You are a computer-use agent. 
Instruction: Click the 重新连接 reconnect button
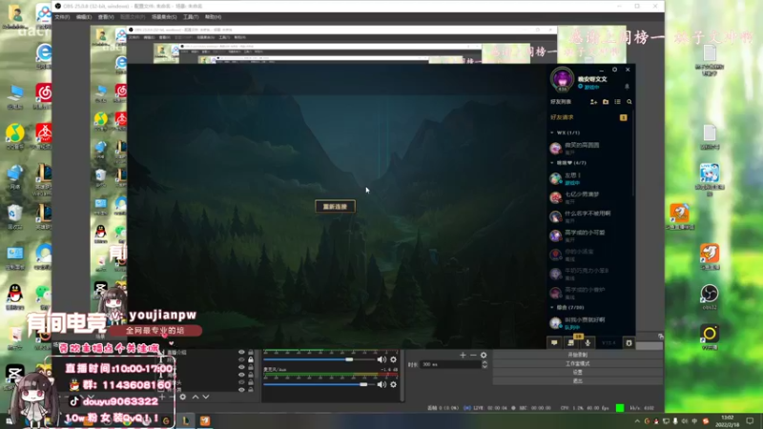(336, 206)
